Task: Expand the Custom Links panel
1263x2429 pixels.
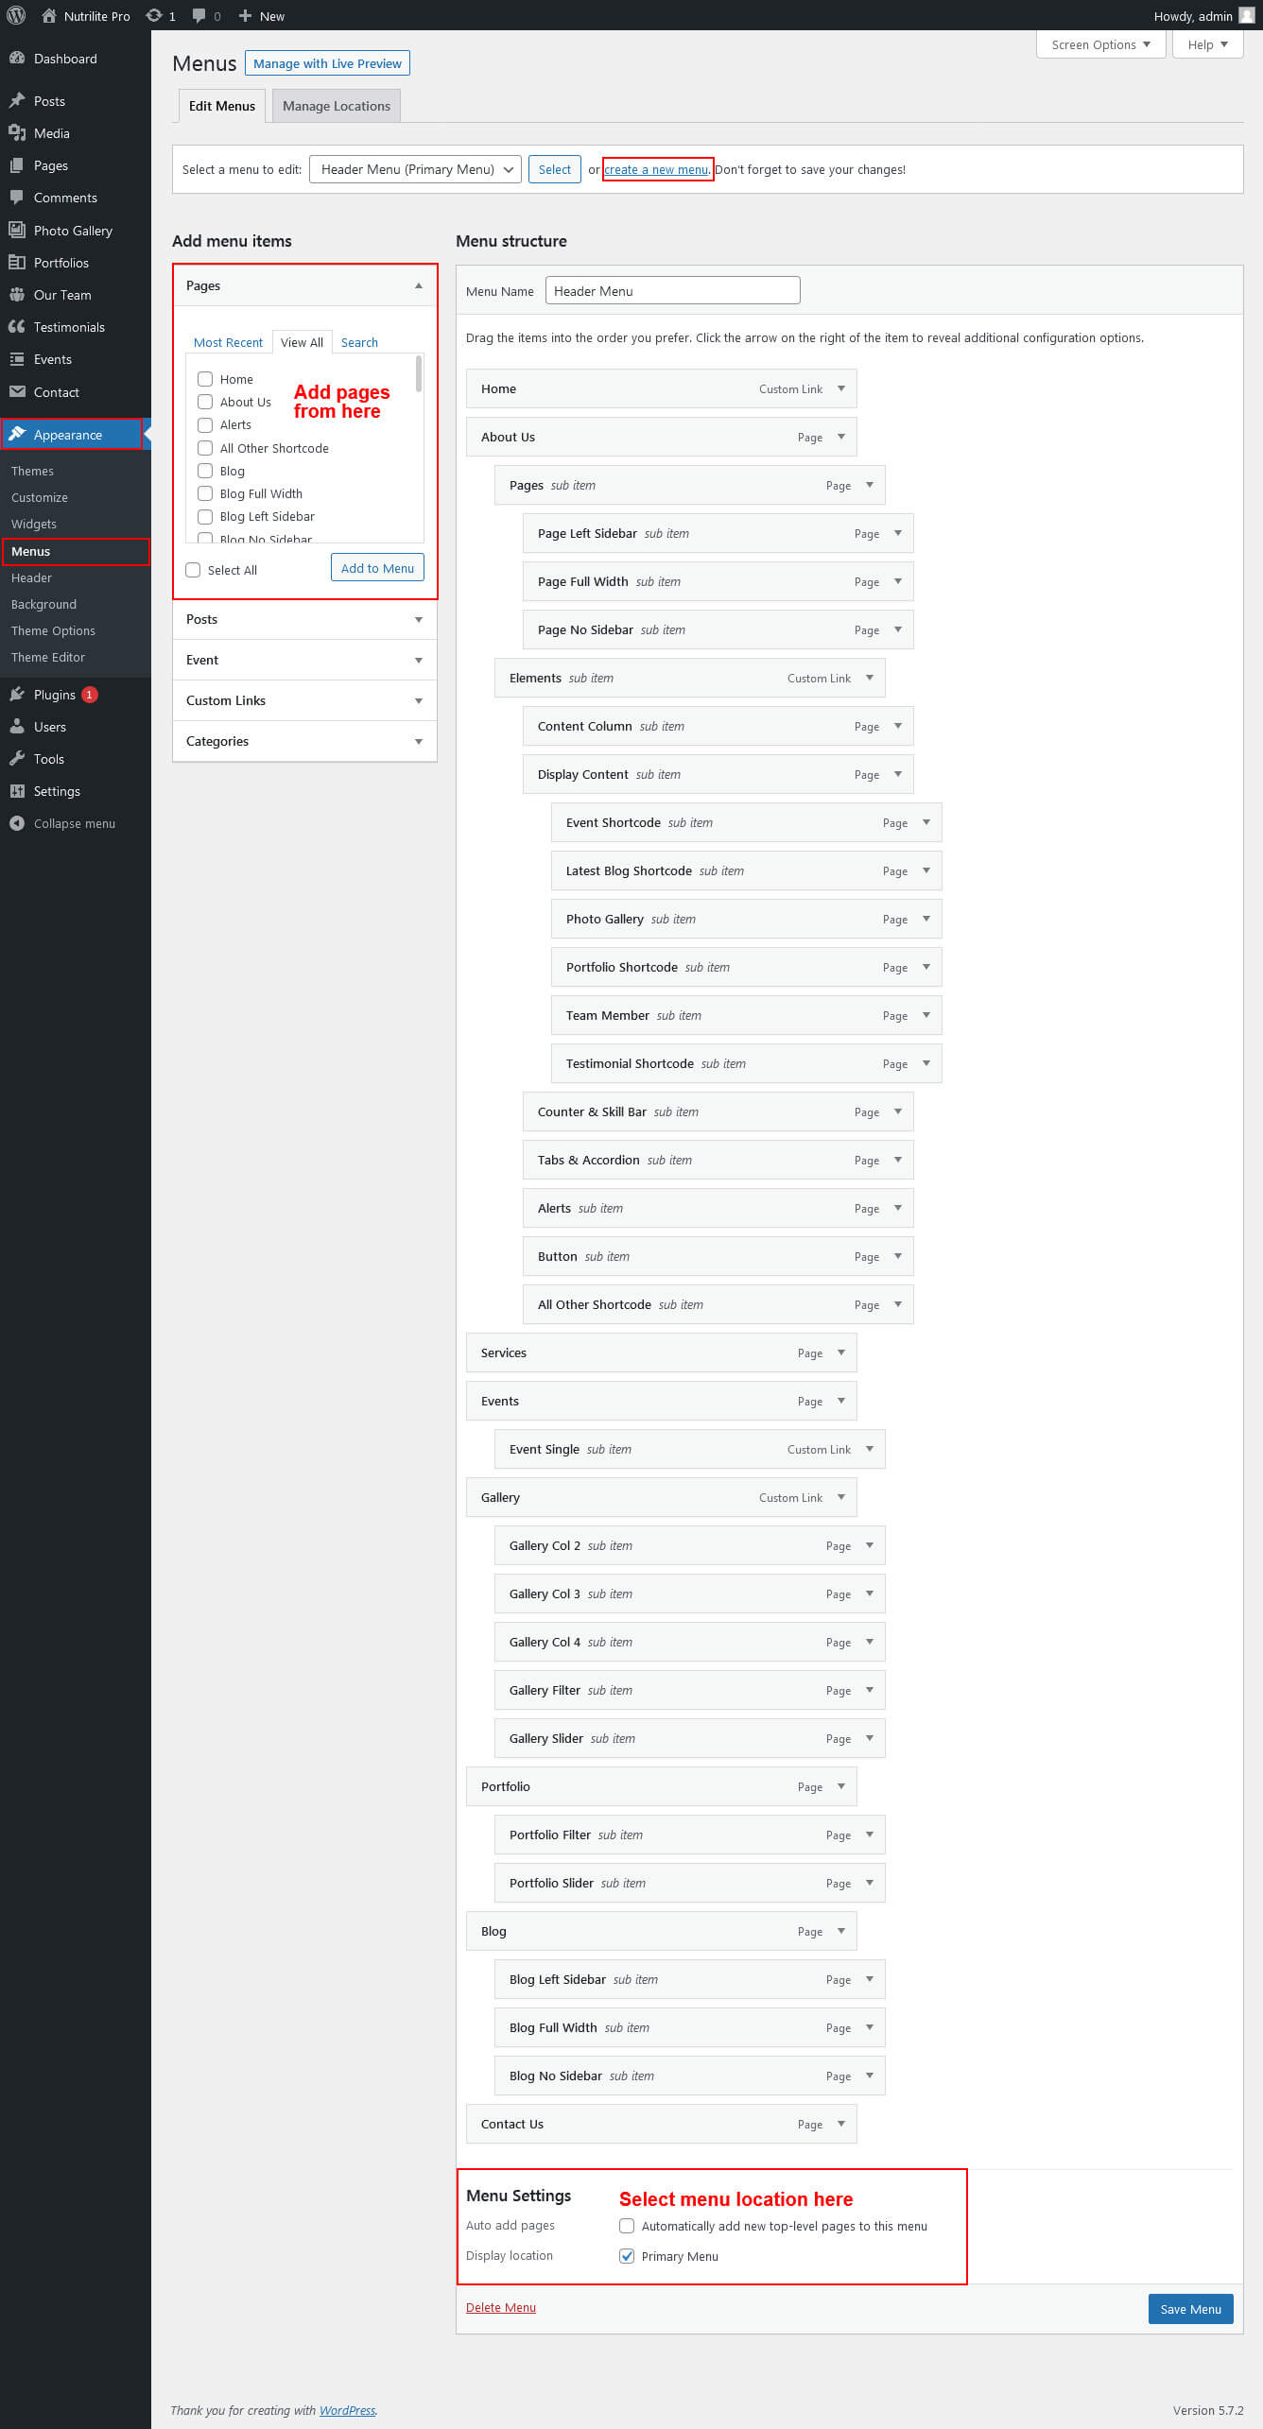Action: (x=418, y=700)
